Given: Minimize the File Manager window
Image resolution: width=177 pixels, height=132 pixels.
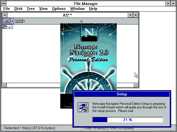Looking at the screenshot, I should pyautogui.click(x=168, y=4).
